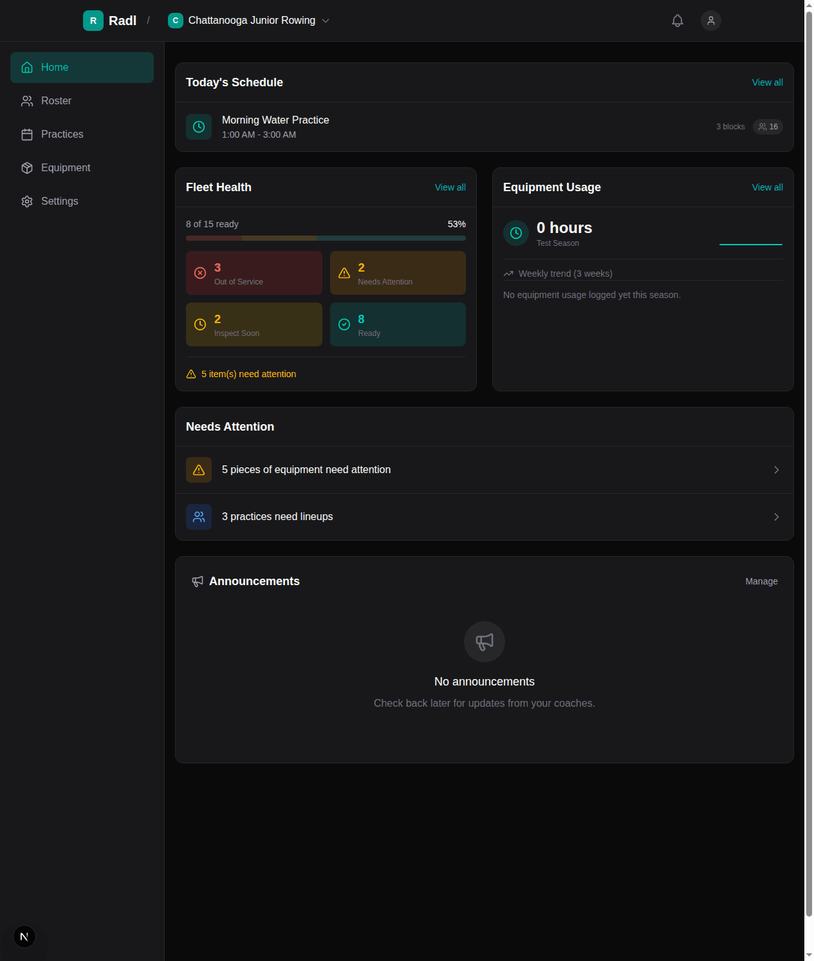The image size is (814, 961).
Task: Click the Settings gear icon
Action: tap(27, 201)
